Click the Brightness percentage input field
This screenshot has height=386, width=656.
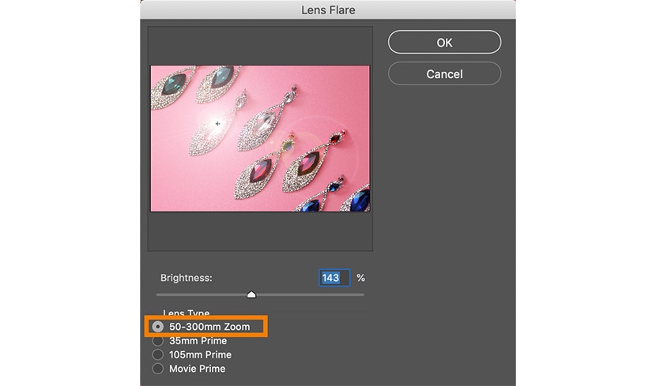(x=334, y=278)
